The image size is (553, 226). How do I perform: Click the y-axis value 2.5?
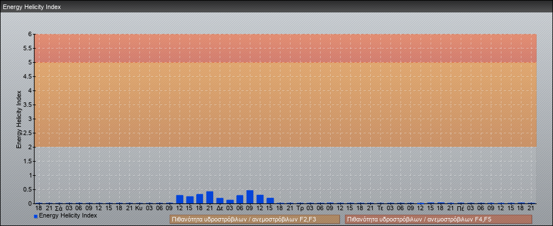coord(28,133)
